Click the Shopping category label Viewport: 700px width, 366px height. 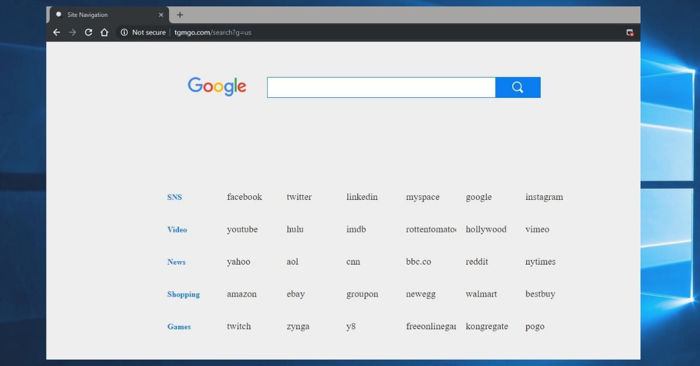pos(183,294)
